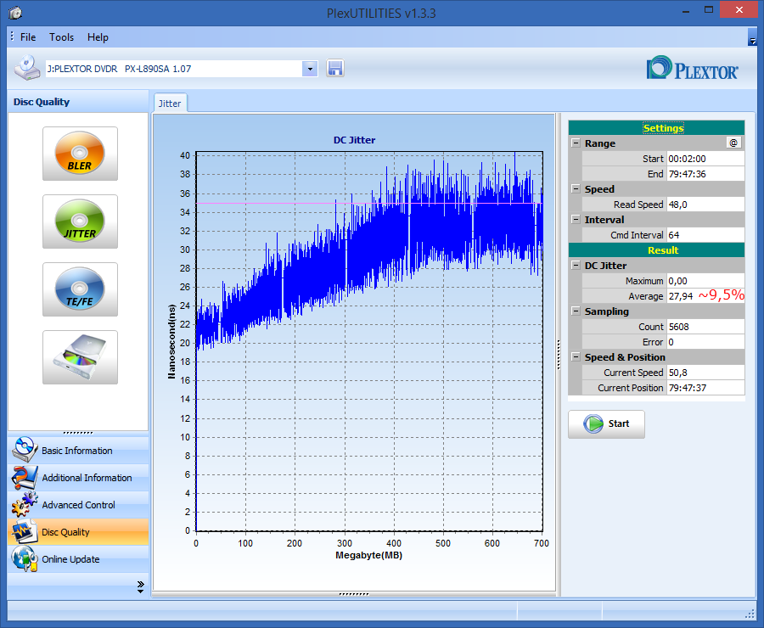Click the @ button in Range row
Screen dimensions: 764x628
pos(733,143)
